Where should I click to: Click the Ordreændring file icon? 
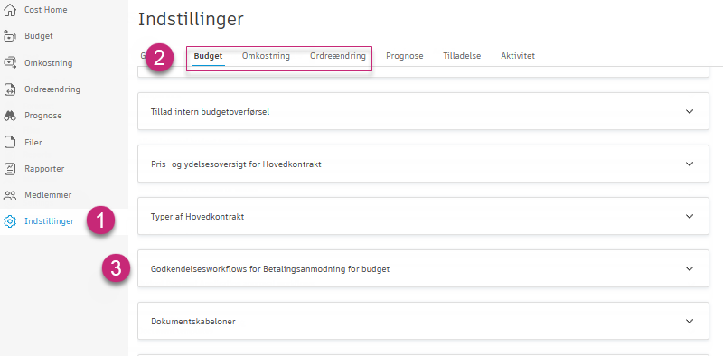click(x=10, y=89)
